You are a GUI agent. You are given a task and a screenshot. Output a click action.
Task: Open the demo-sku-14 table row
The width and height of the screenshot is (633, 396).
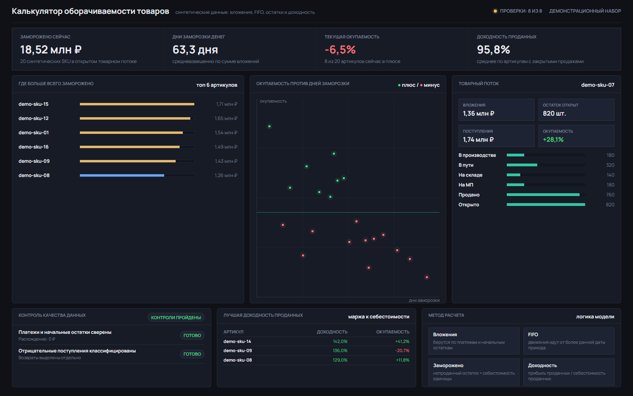point(316,341)
